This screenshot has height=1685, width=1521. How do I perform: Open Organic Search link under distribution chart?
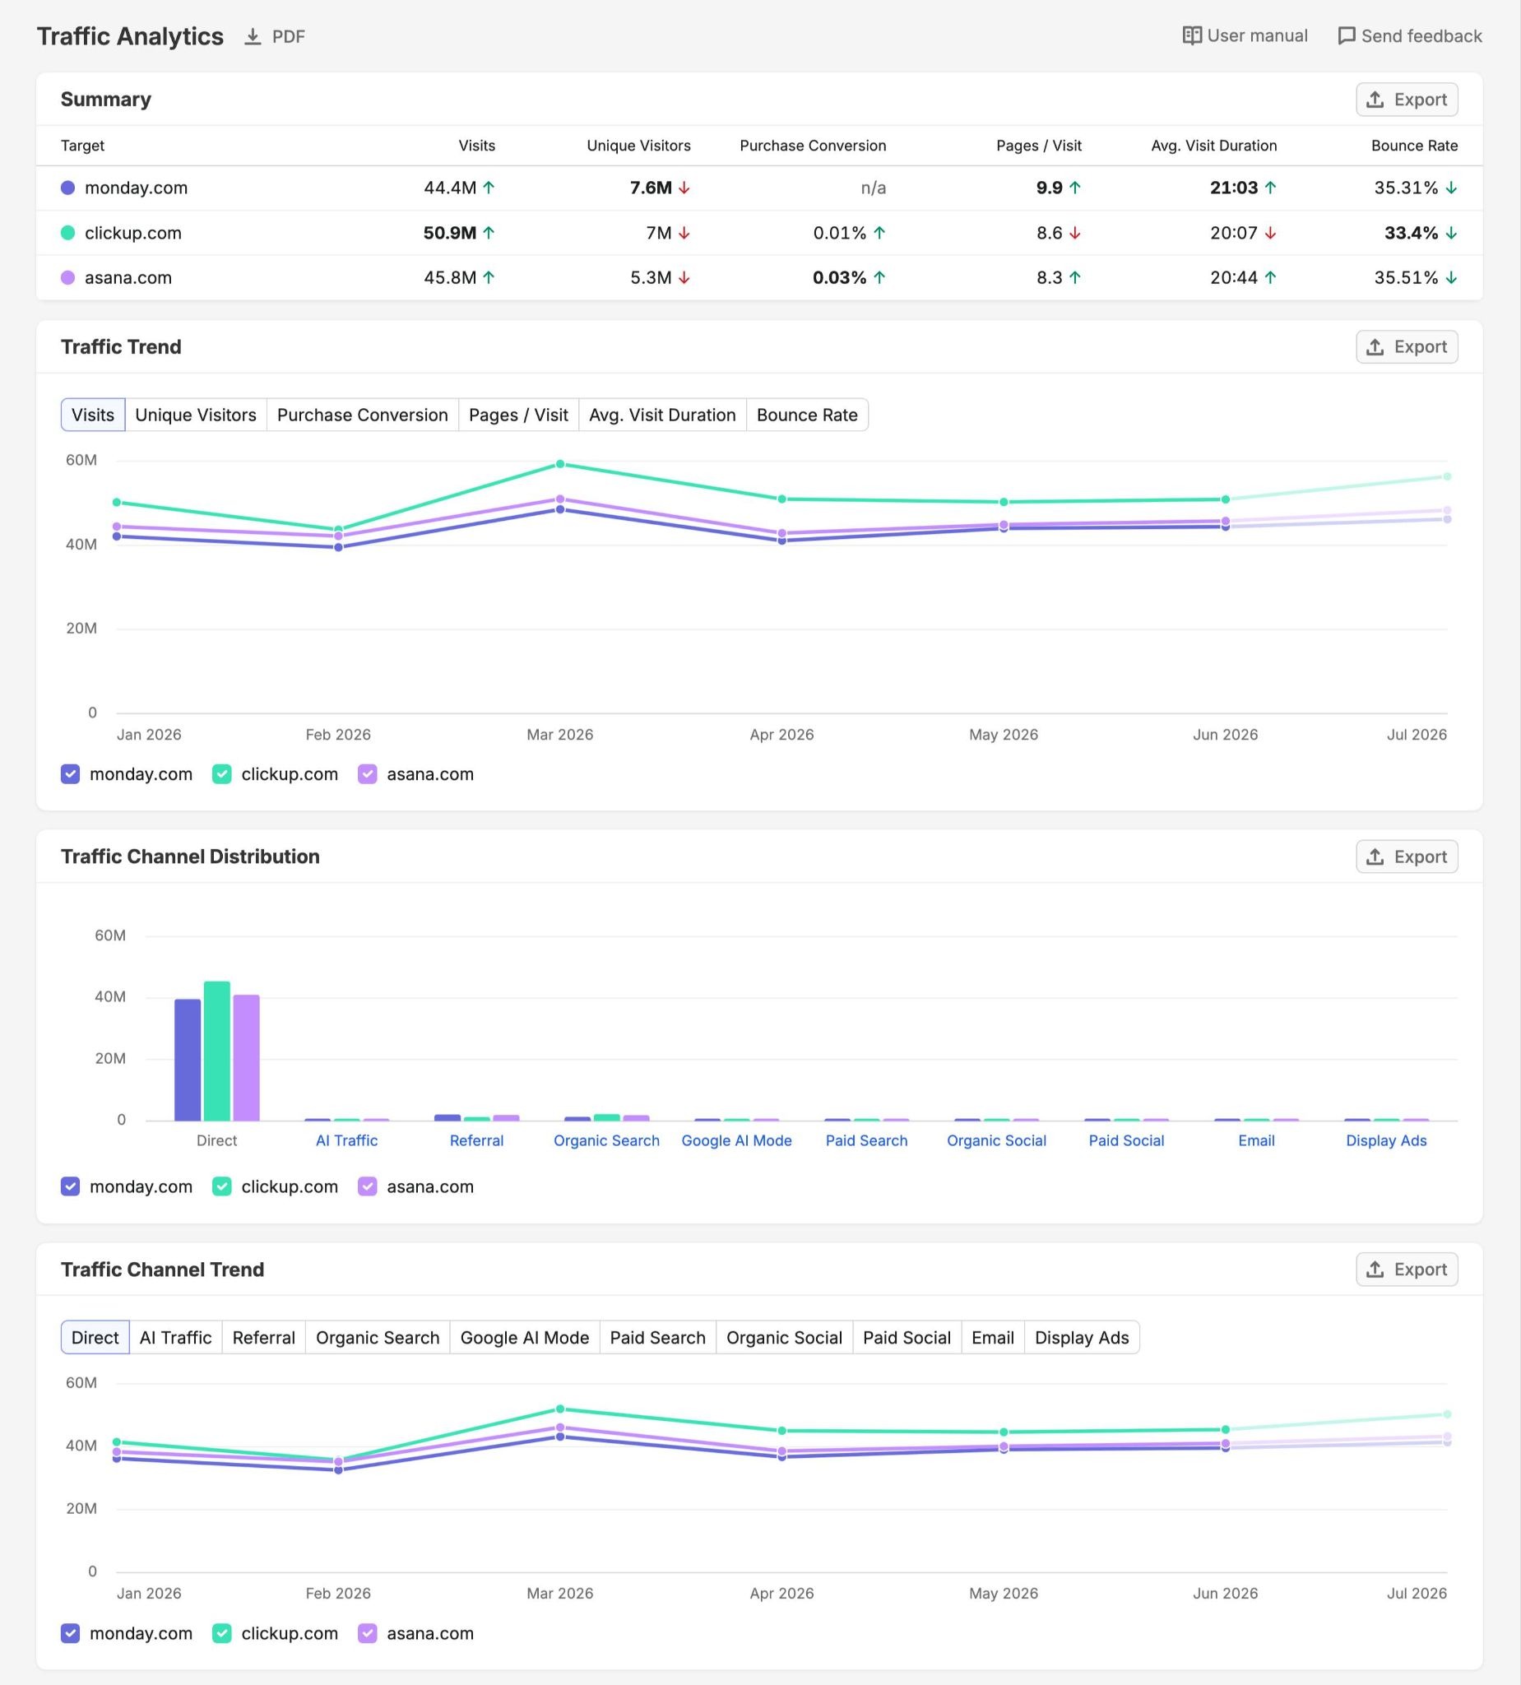pyautogui.click(x=607, y=1141)
